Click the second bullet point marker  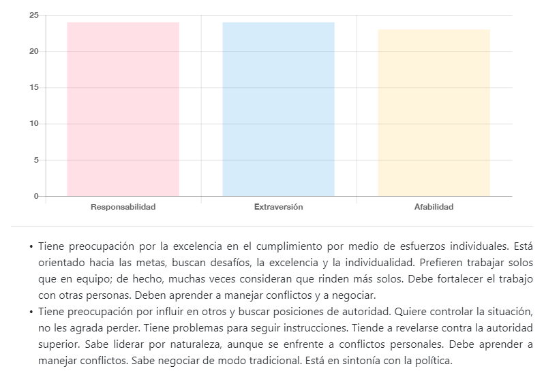coord(32,311)
